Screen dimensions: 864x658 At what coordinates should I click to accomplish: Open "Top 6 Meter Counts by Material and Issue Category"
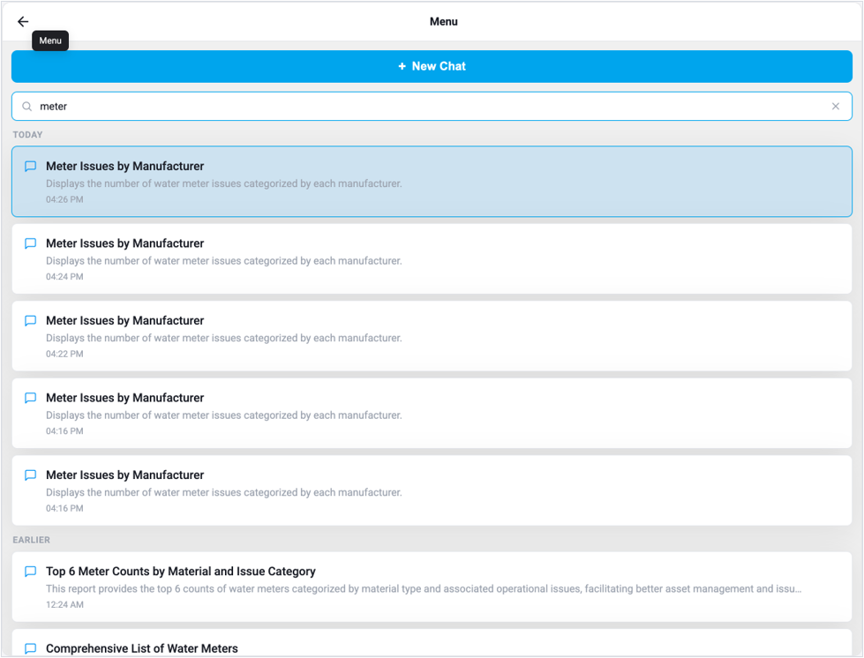pyautogui.click(x=181, y=572)
